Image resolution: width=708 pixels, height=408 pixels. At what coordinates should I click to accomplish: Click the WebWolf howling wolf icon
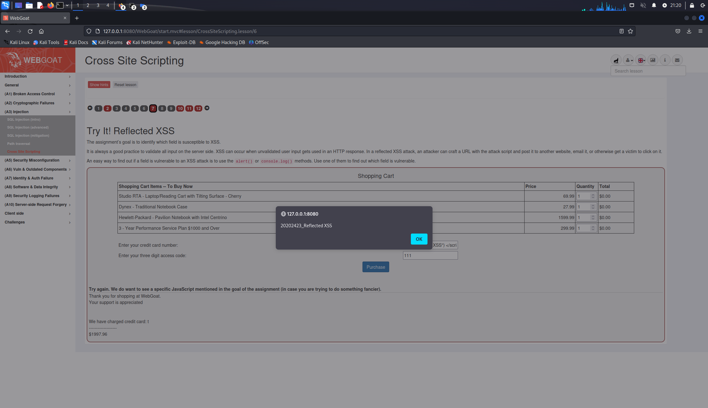[x=616, y=60]
